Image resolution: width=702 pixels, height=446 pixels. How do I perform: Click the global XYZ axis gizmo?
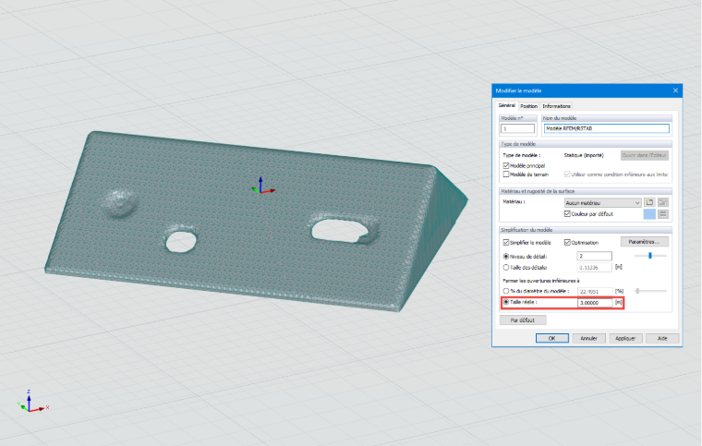click(32, 402)
